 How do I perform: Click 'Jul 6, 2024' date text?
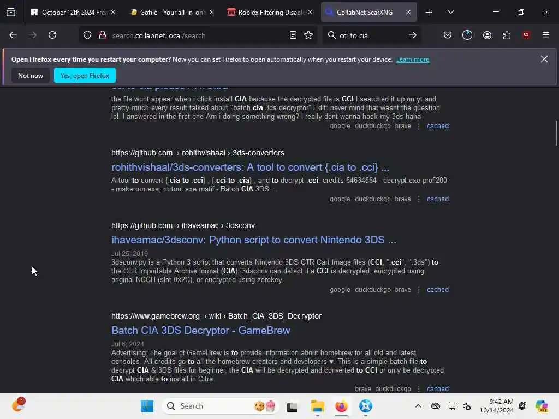[x=128, y=344]
